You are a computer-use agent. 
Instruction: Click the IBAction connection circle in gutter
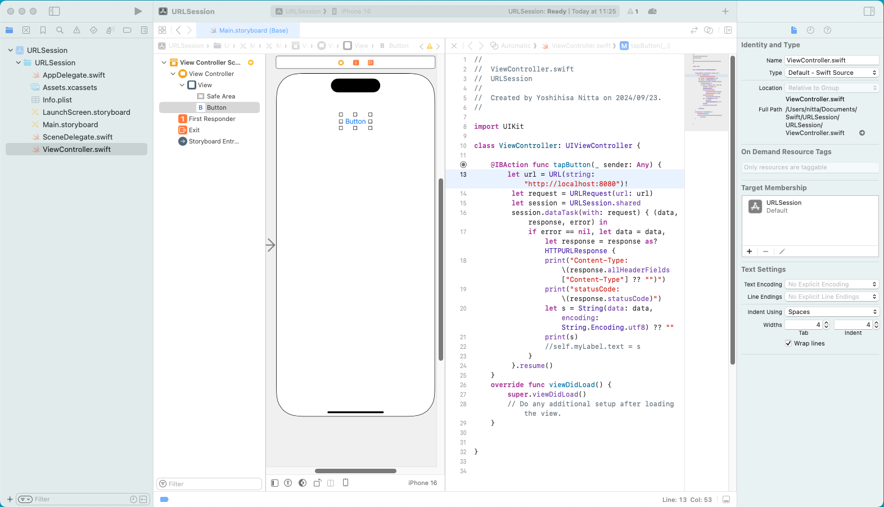click(x=463, y=165)
